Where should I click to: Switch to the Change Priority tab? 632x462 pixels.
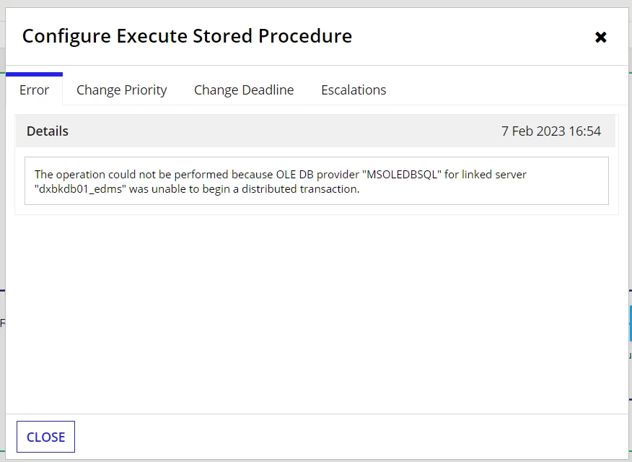[x=121, y=90]
